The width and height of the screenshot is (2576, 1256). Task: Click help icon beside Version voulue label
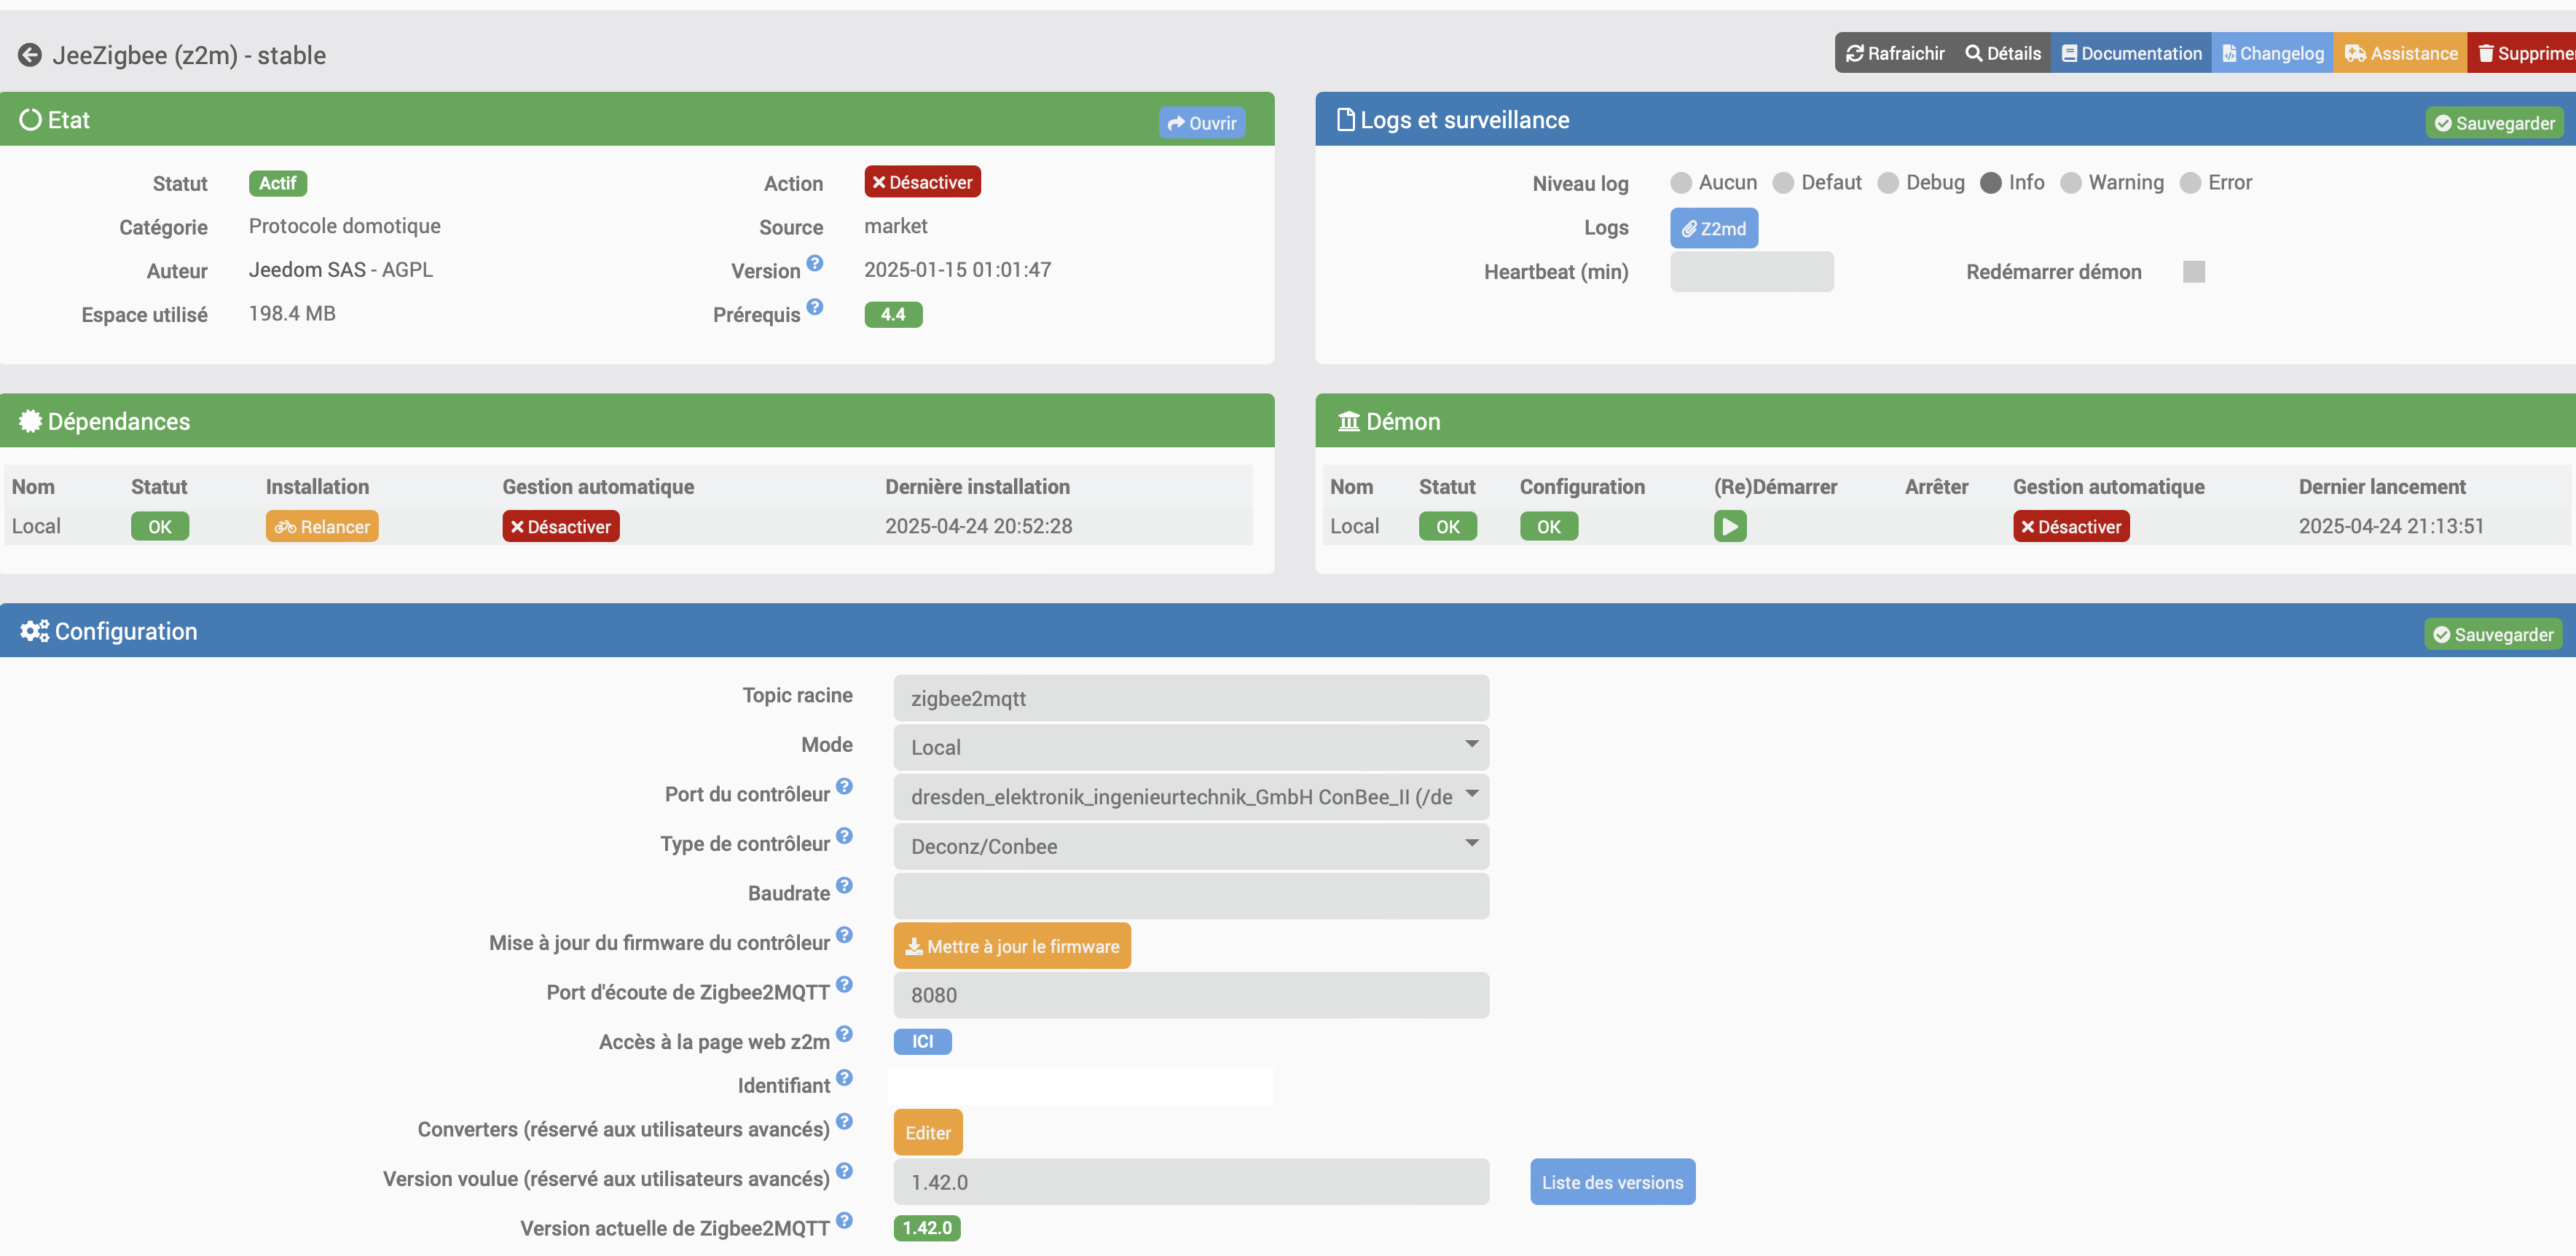tap(844, 1171)
